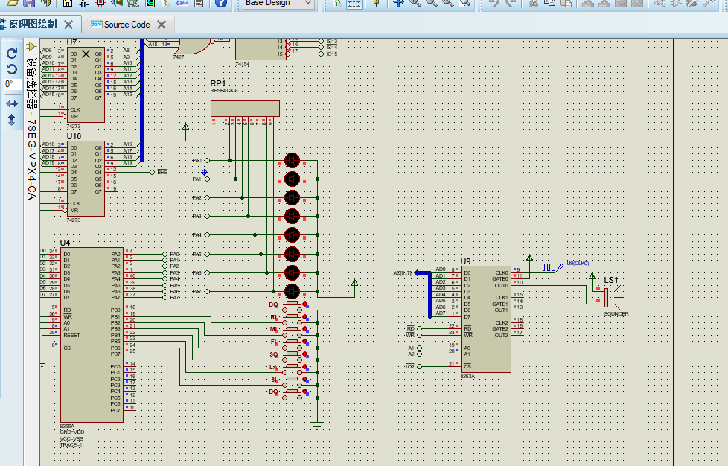Switch to the 原理图绘制 tab
Viewport: 728px width, 466px height.
click(33, 24)
